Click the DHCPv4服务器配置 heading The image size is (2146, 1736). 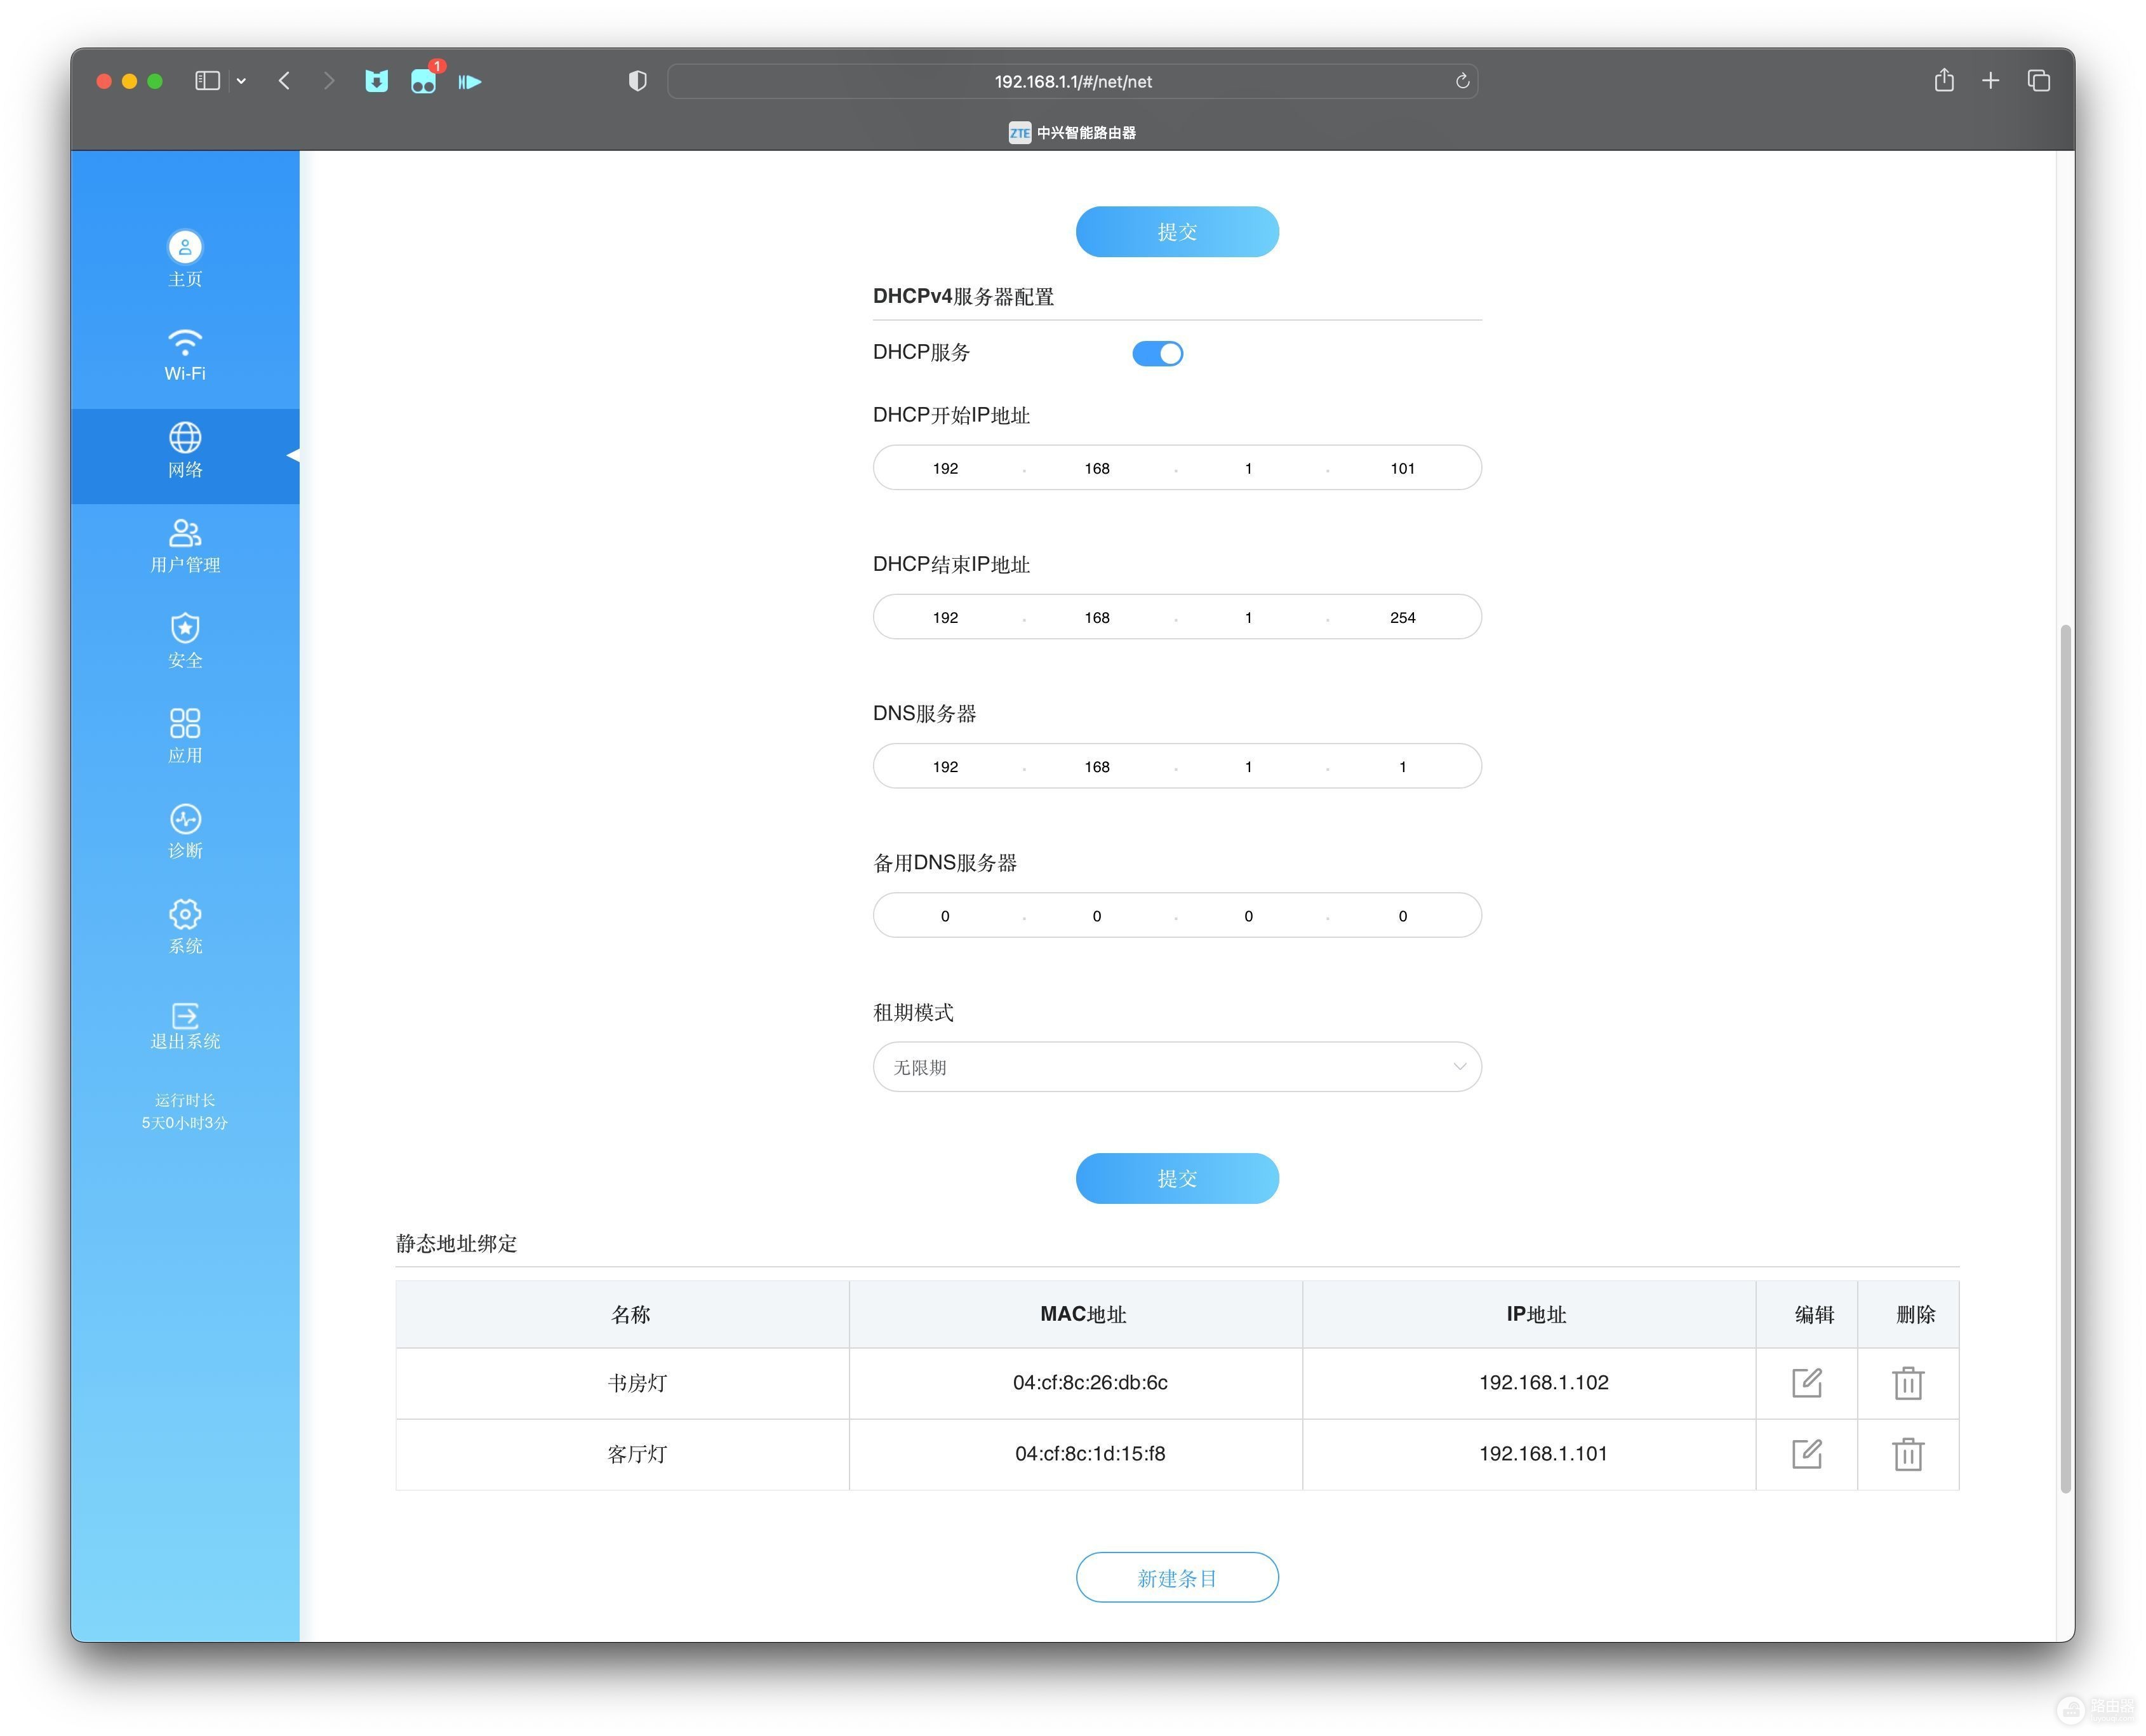963,296
